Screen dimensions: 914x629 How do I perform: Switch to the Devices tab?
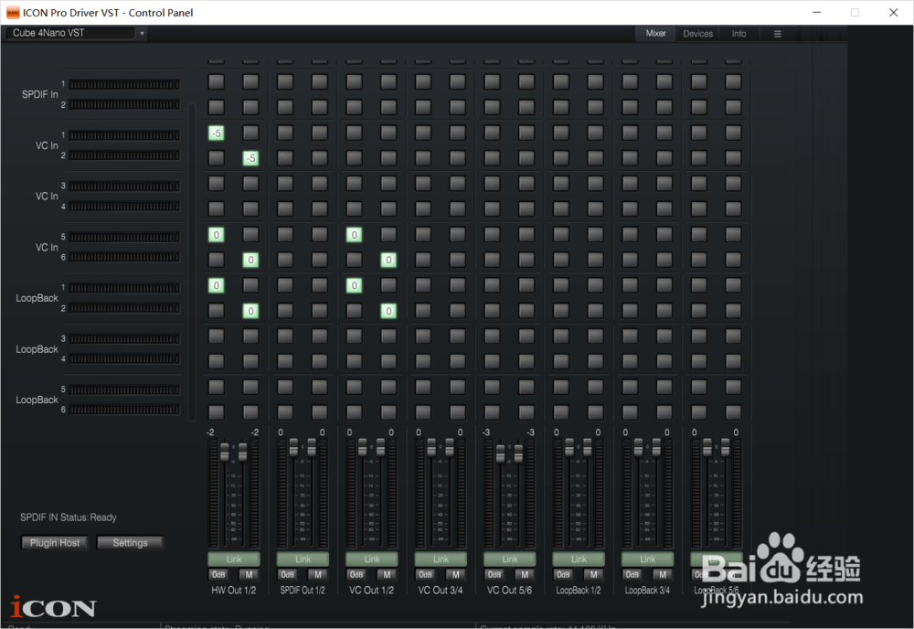(x=697, y=34)
